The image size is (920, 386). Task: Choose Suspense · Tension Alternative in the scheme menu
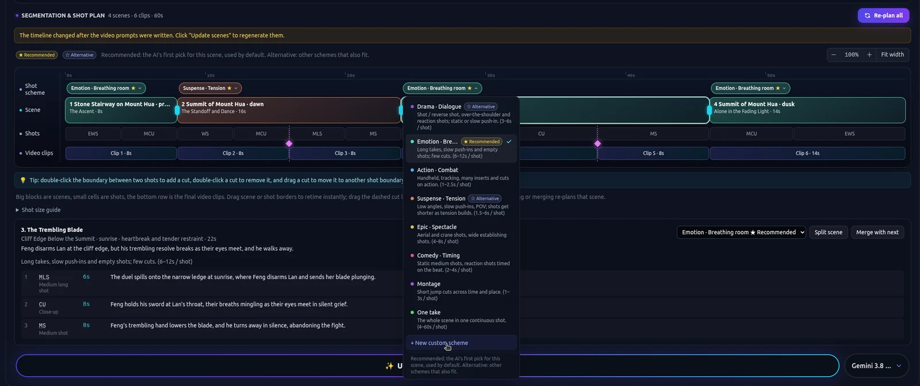pos(462,205)
